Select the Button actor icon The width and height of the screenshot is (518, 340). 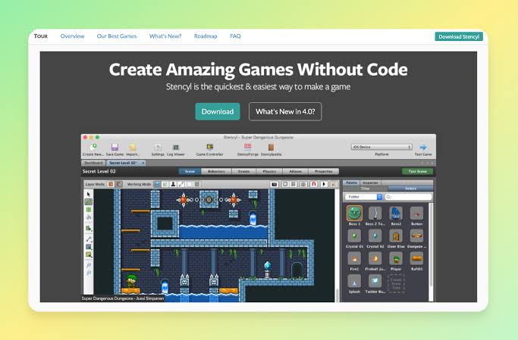click(416, 214)
